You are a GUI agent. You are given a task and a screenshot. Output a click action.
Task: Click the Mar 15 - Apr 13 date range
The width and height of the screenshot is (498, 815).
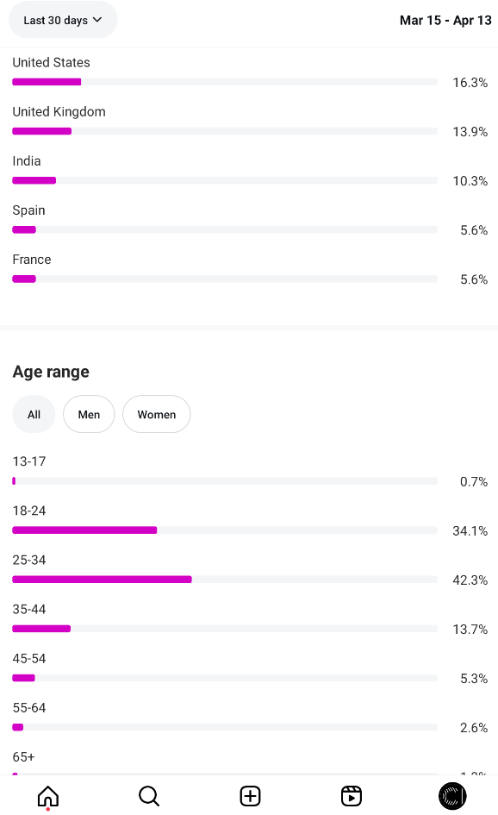click(445, 21)
